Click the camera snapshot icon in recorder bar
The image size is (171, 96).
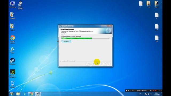[x=158, y=90]
